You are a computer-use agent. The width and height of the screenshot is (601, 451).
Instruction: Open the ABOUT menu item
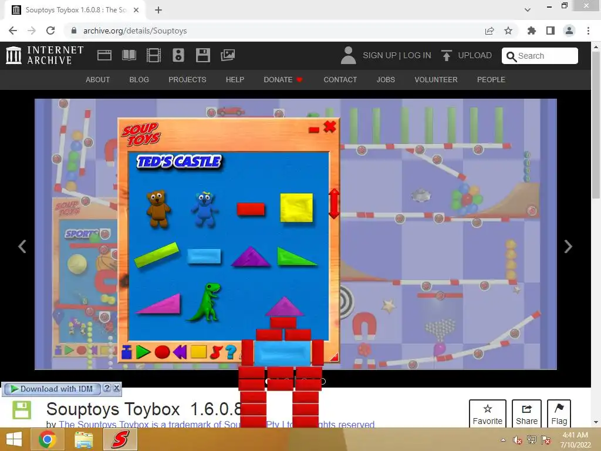coord(98,80)
